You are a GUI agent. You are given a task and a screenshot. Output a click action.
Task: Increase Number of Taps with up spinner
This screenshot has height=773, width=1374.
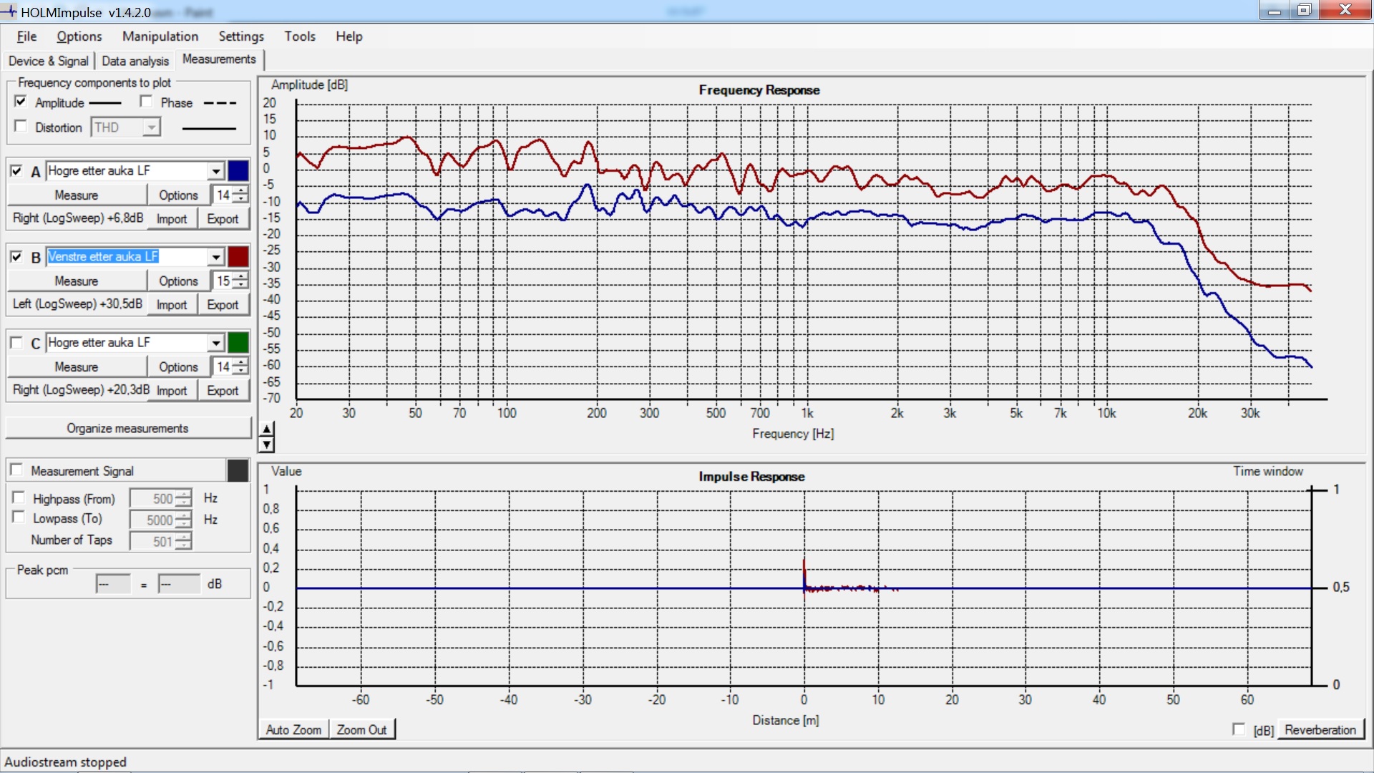[183, 537]
